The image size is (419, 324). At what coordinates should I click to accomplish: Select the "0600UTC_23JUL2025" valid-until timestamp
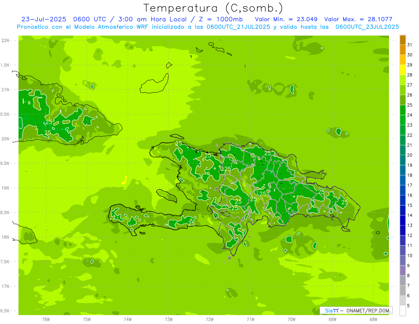click(x=367, y=27)
